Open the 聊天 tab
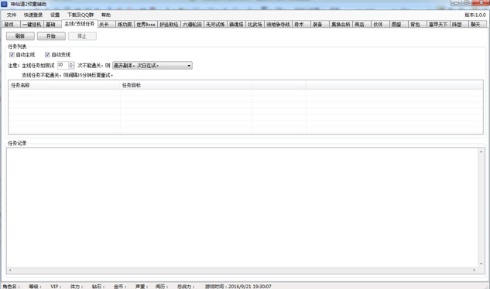 click(x=478, y=25)
